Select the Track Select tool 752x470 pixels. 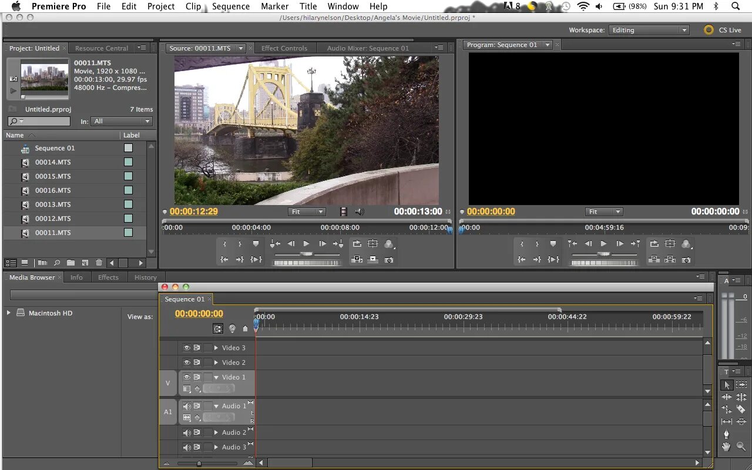point(741,385)
